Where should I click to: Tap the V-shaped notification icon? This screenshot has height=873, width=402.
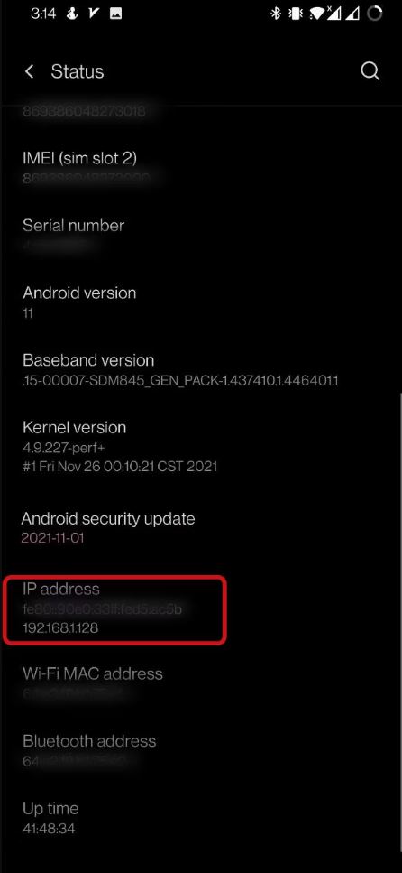click(x=94, y=14)
